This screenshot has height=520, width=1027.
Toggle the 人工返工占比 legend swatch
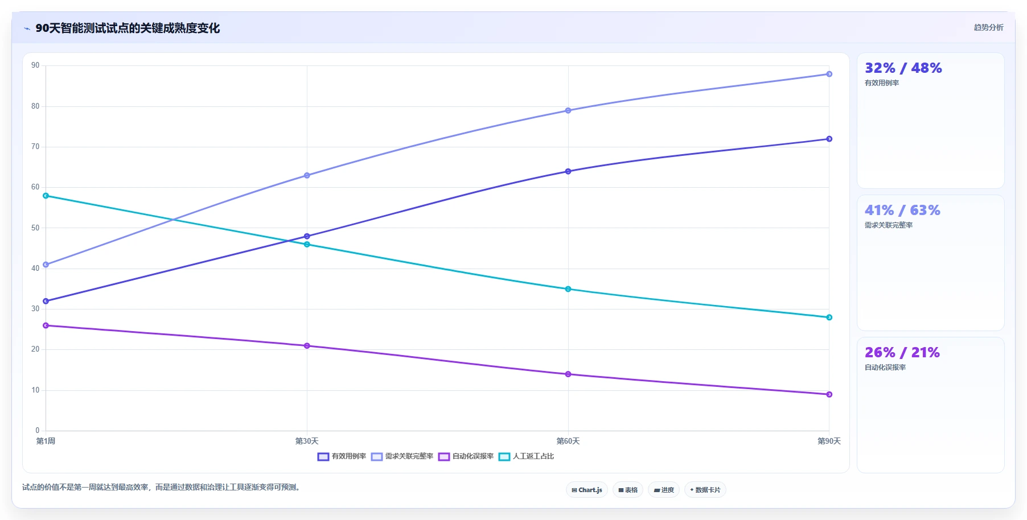504,456
